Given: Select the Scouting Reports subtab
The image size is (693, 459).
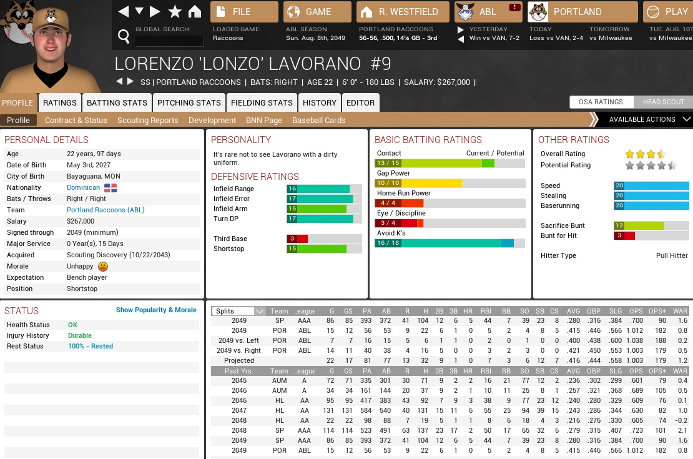Looking at the screenshot, I should 147,120.
